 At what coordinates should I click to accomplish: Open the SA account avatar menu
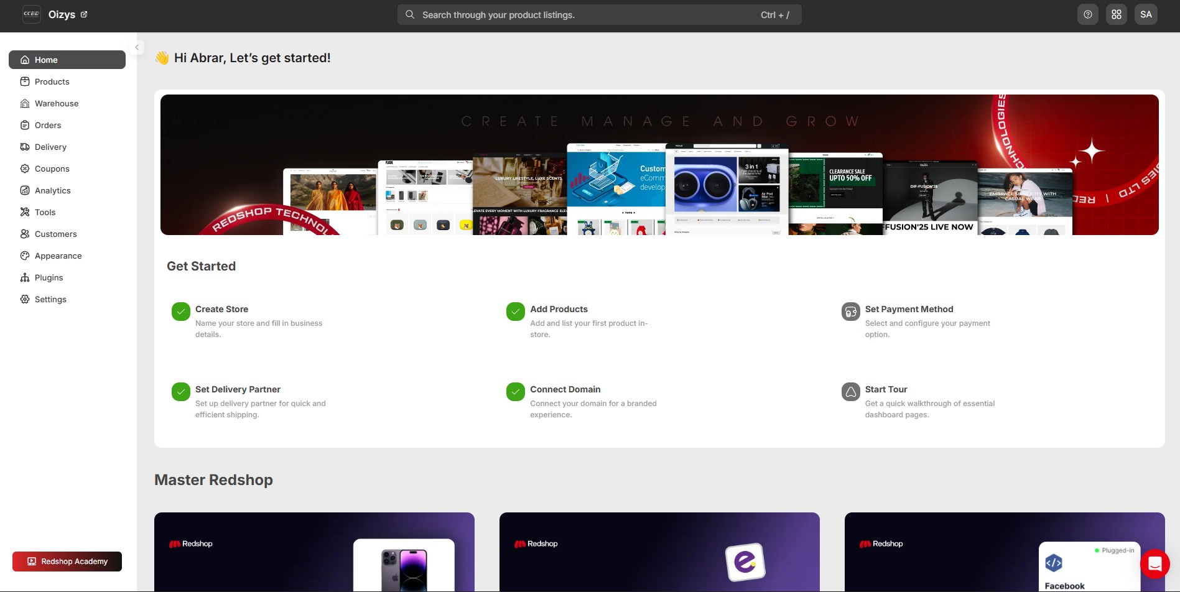[1146, 14]
